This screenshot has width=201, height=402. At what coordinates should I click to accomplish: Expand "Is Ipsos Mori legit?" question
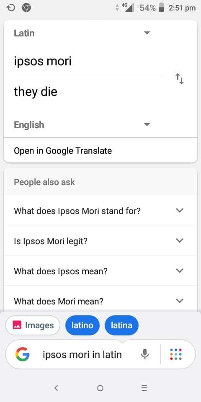[x=100, y=240]
